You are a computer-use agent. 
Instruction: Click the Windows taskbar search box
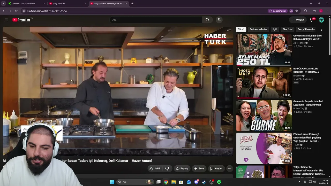[x=135, y=182]
